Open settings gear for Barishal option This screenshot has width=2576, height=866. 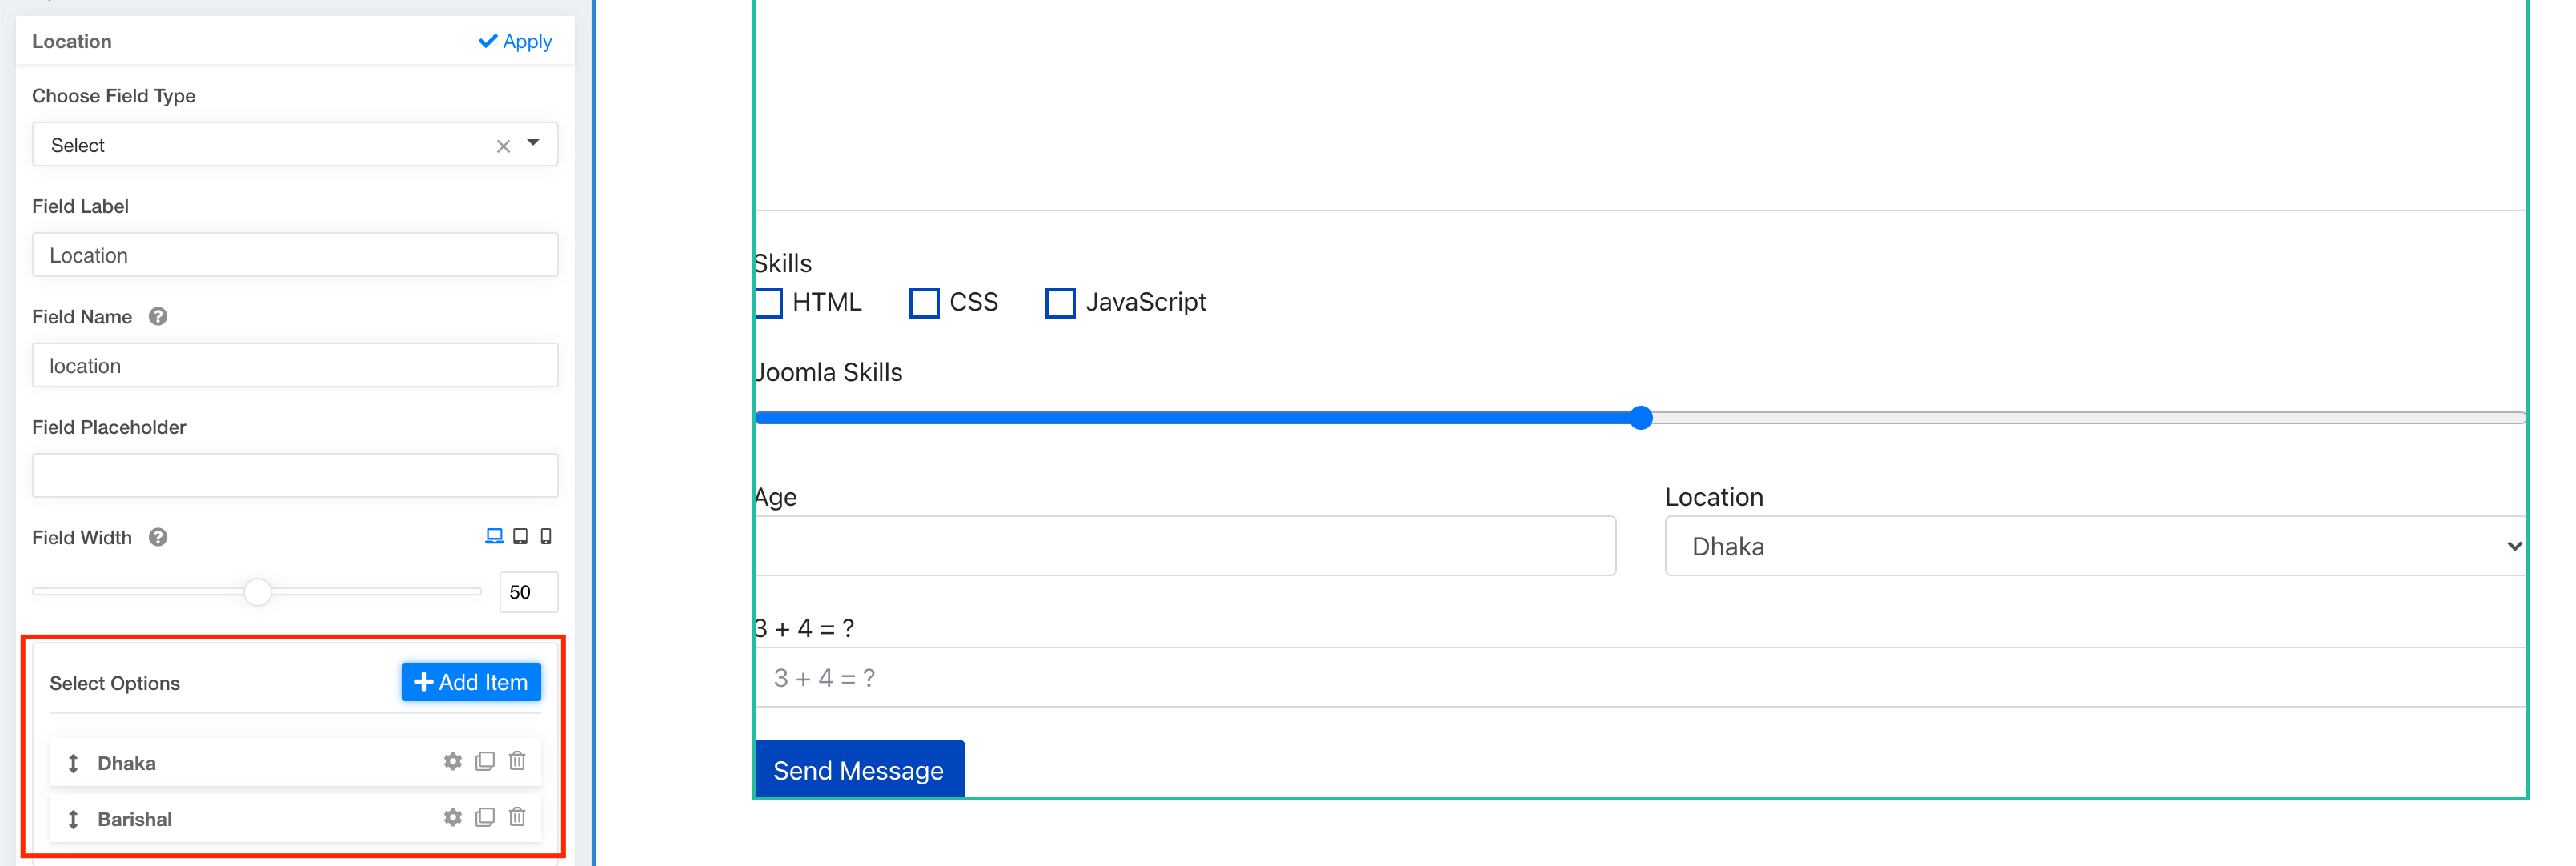click(453, 818)
